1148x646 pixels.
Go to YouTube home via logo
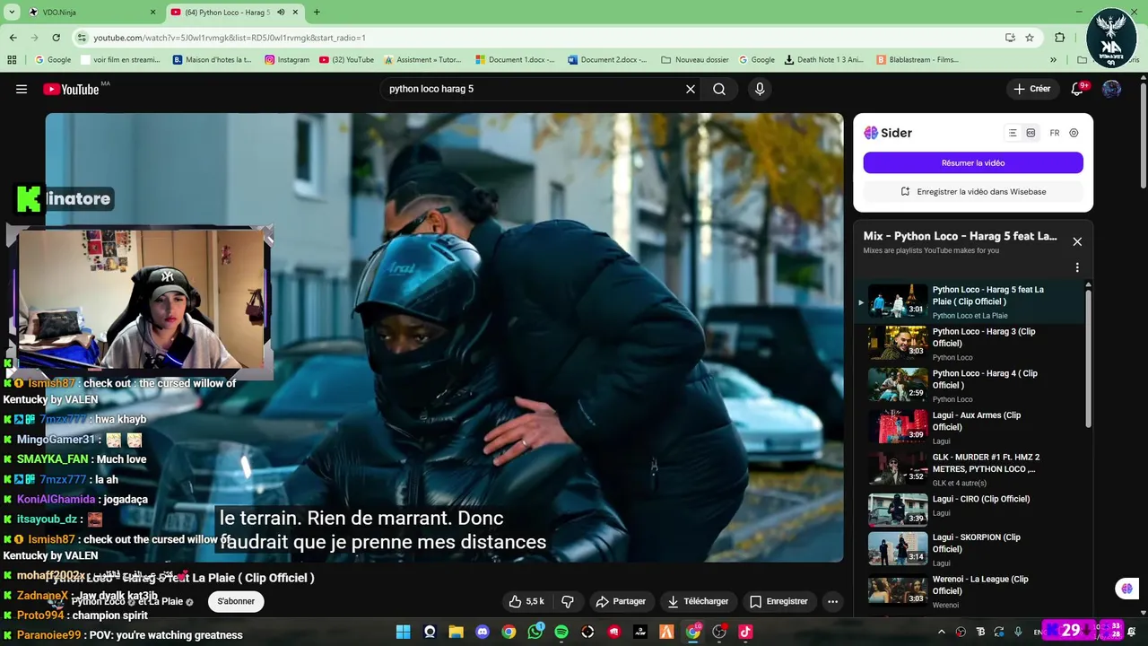71,89
